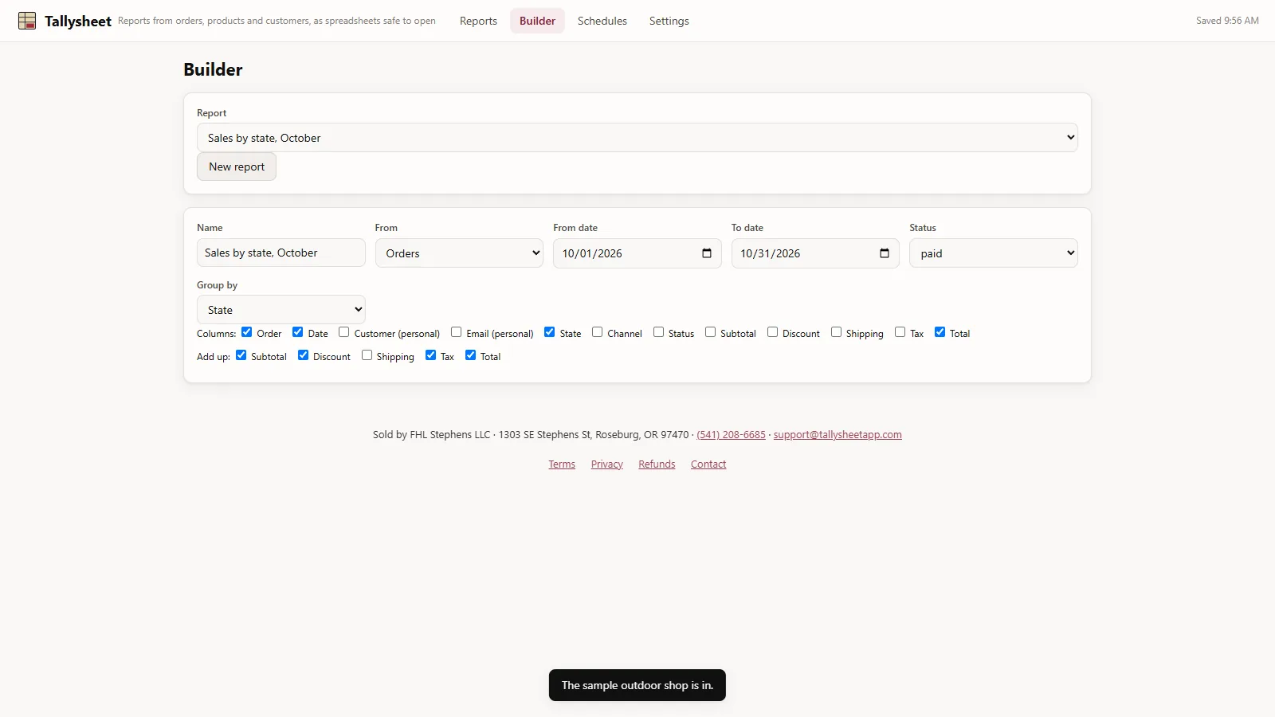Uncheck Subtotal in the Add up row
The image size is (1275, 717).
[x=241, y=355]
